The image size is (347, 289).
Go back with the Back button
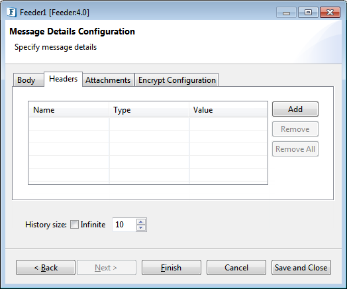[x=46, y=268]
